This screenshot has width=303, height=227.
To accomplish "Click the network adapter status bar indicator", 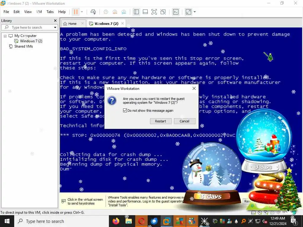I will (x=266, y=213).
